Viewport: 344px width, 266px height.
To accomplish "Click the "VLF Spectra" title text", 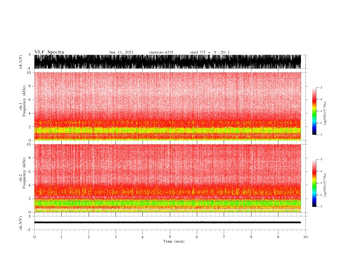I will pyautogui.click(x=49, y=52).
